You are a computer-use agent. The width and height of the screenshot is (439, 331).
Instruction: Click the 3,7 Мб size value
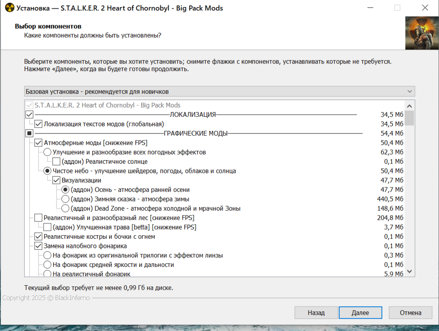pos(393,227)
